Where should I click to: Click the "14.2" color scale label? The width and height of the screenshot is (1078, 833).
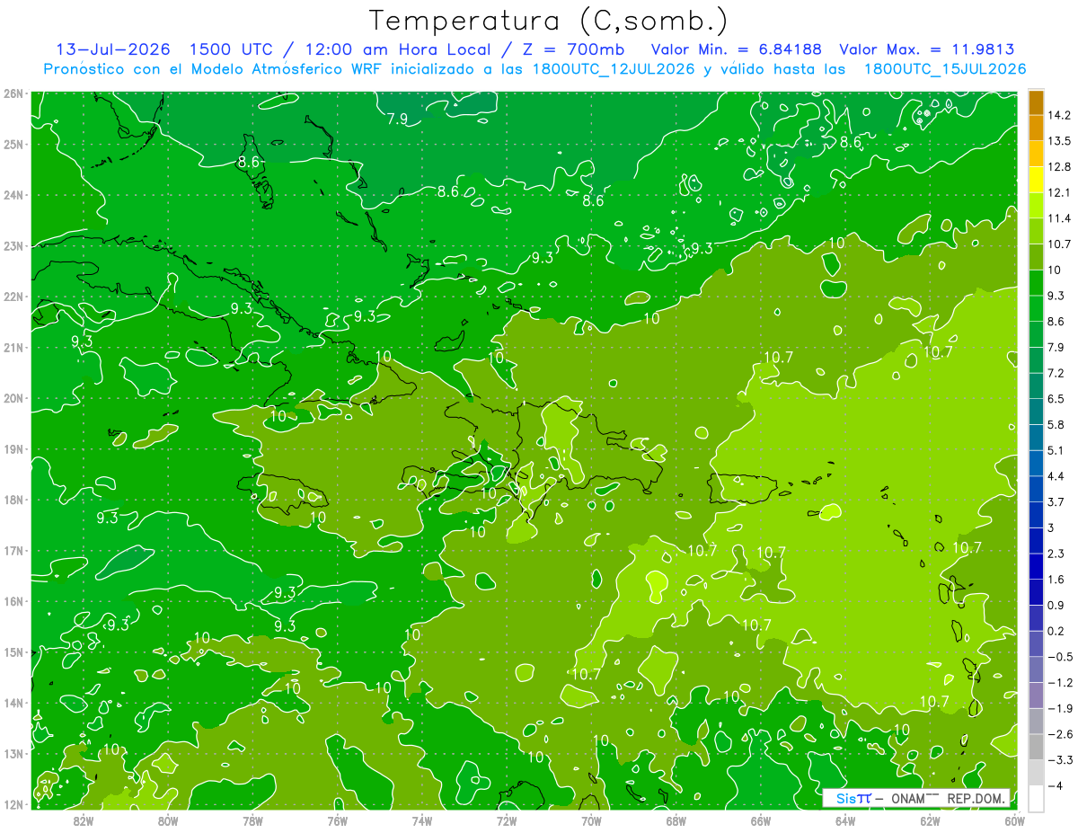pyautogui.click(x=1059, y=115)
